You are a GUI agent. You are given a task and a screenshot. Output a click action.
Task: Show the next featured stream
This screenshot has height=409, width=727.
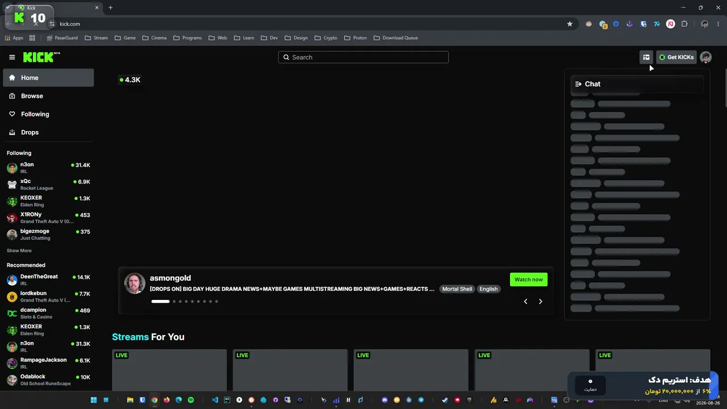(x=540, y=302)
